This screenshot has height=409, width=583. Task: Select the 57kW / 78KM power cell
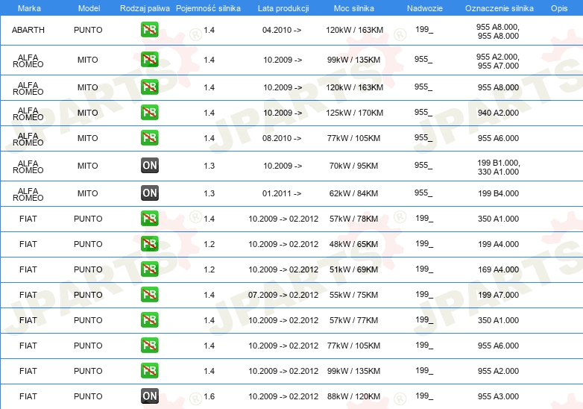tap(353, 219)
